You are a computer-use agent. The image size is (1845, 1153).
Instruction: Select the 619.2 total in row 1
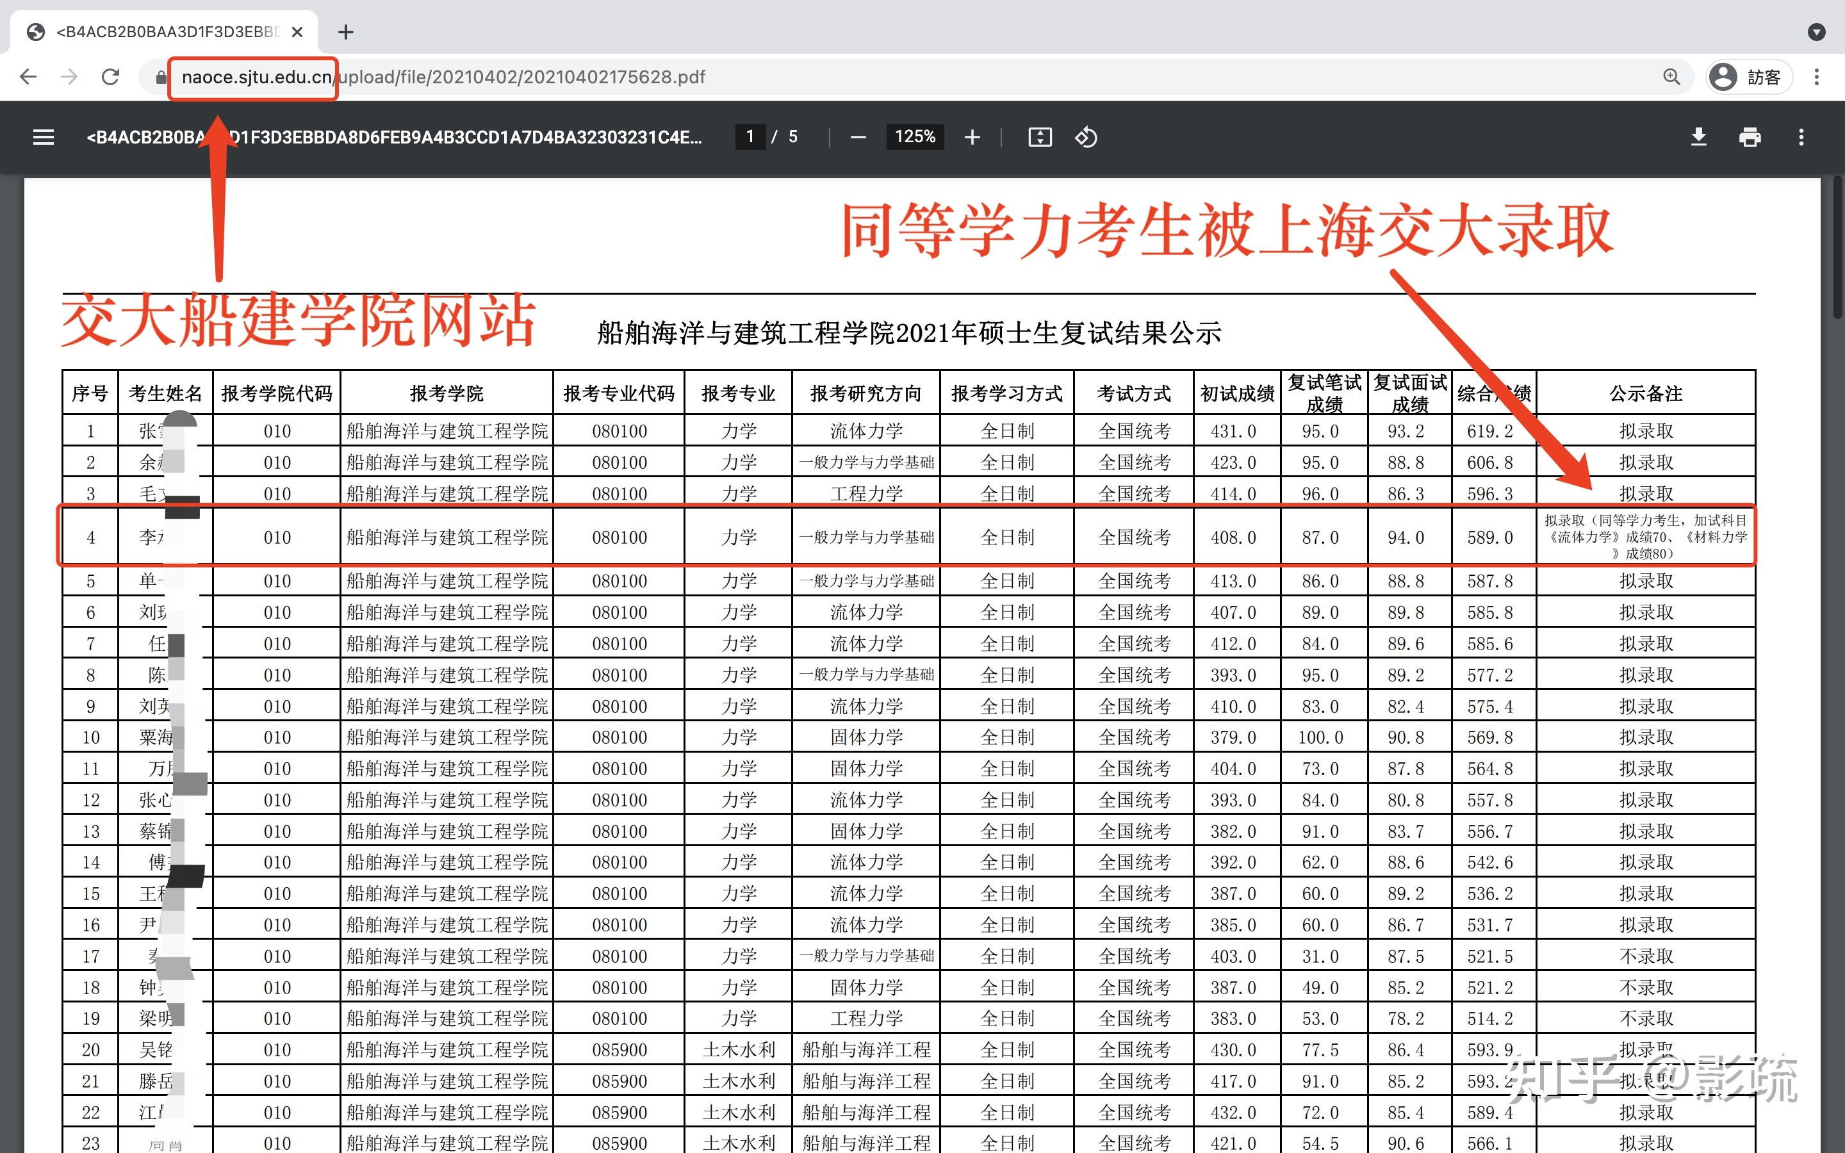(1491, 431)
